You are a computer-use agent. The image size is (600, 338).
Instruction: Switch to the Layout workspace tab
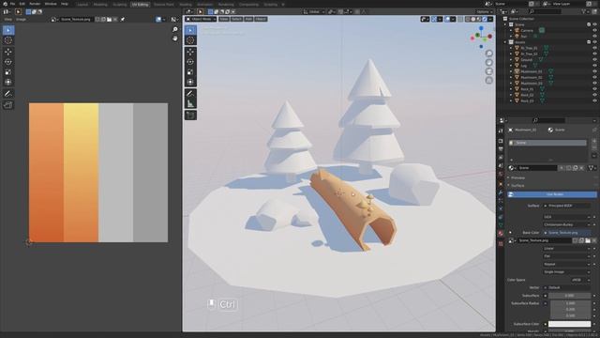pos(82,5)
